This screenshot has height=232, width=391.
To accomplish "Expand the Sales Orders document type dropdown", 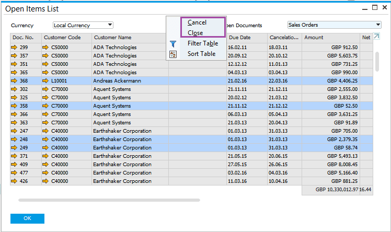I will click(334, 25).
